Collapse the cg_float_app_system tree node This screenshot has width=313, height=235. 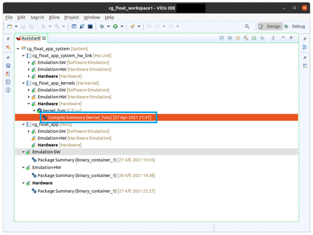click(18, 49)
